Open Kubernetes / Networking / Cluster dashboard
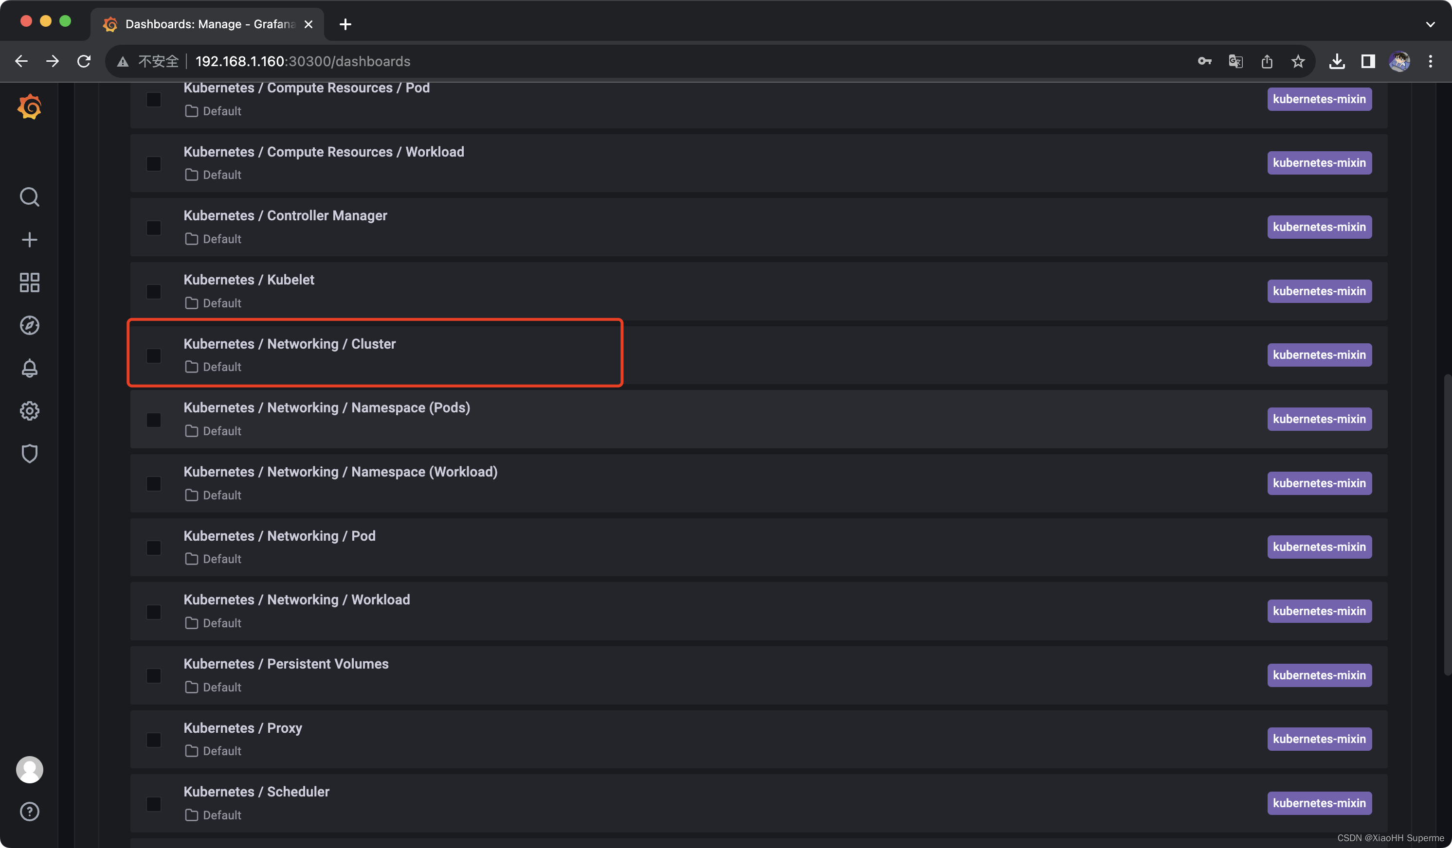Viewport: 1452px width, 848px height. 289,344
